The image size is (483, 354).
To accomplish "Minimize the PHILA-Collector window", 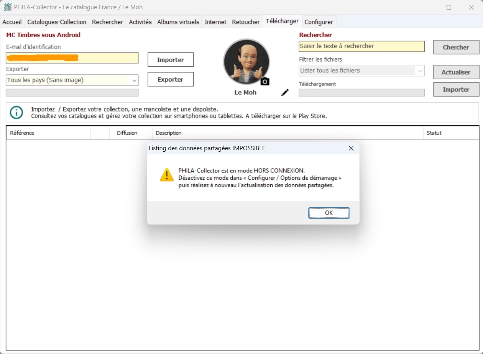I will pyautogui.click(x=426, y=7).
